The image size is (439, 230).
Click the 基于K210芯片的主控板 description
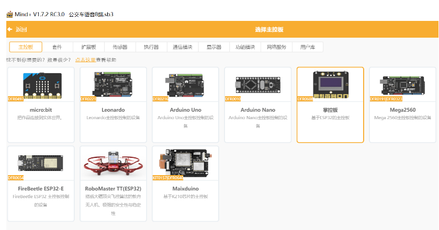click(x=185, y=197)
